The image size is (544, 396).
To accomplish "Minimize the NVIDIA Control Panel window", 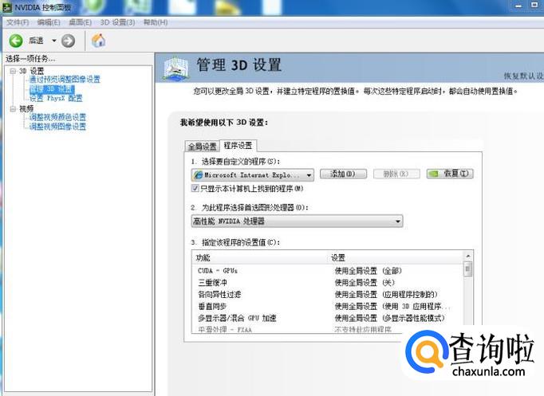I will click(518, 6).
